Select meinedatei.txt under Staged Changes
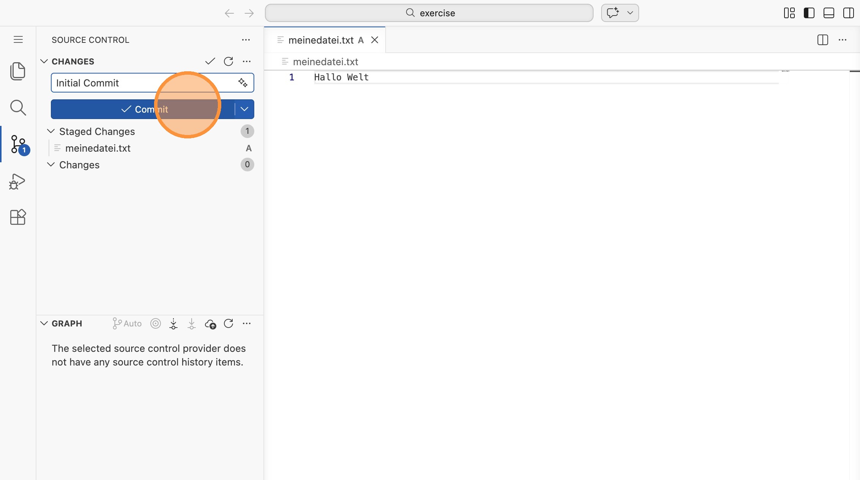This screenshot has height=480, width=860. coord(98,148)
